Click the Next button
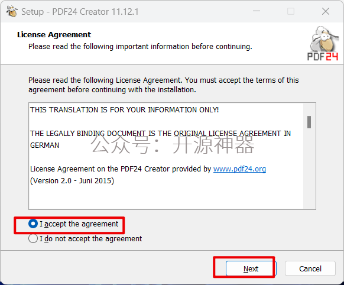344x285 pixels. pos(251,268)
